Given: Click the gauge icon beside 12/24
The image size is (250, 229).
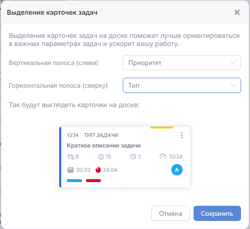Looking at the screenshot, I should tap(163, 156).
